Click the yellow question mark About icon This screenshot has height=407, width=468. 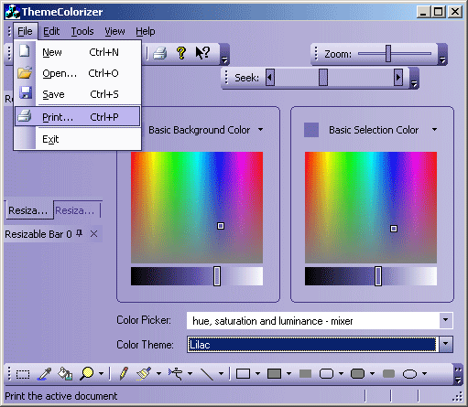click(x=181, y=53)
